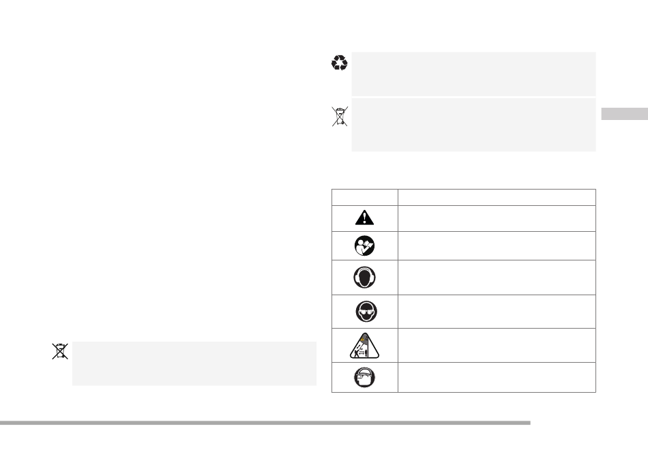Click the long gray footer bar
The height and width of the screenshot is (465, 648).
point(265,423)
